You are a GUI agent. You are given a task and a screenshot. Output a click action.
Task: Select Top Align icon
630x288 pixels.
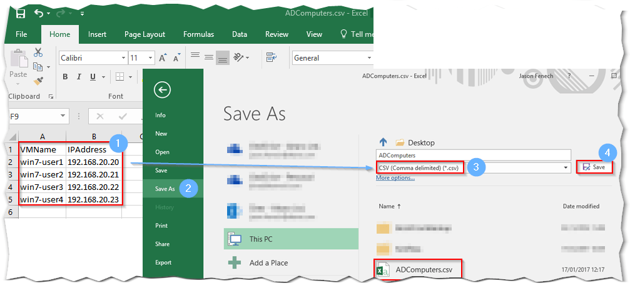195,57
